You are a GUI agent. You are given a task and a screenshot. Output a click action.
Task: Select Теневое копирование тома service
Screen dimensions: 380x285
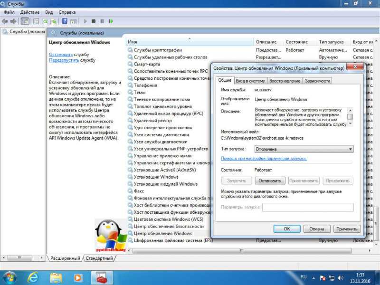tap(162, 99)
